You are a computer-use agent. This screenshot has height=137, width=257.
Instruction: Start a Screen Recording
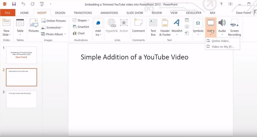pyautogui.click(x=234, y=27)
